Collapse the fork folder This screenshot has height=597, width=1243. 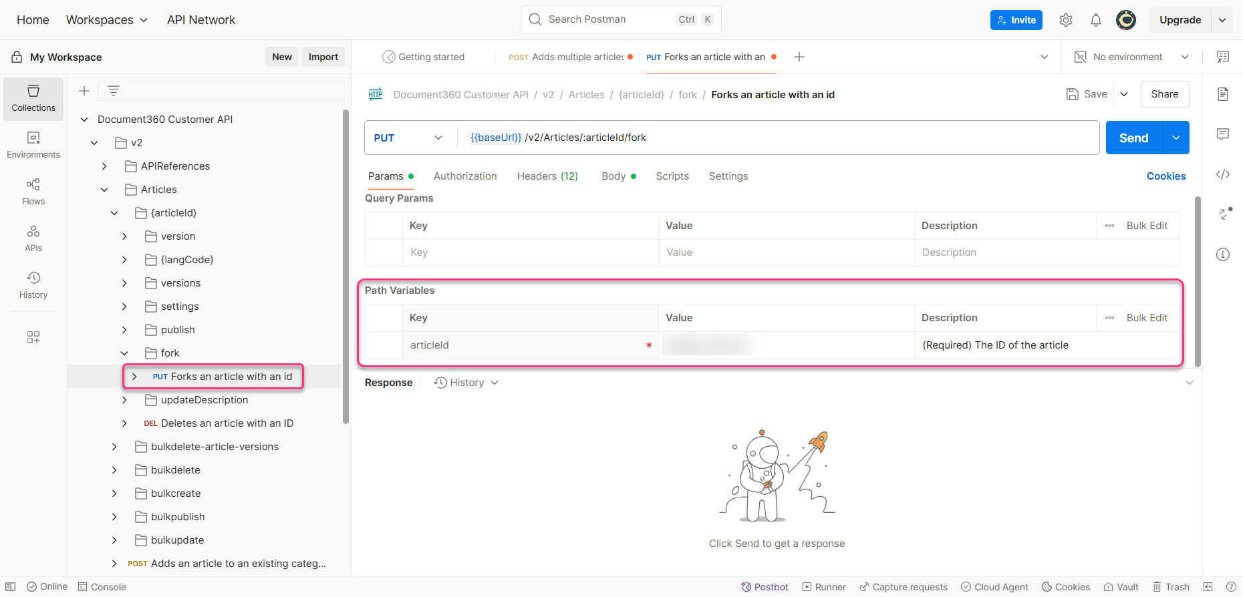124,353
